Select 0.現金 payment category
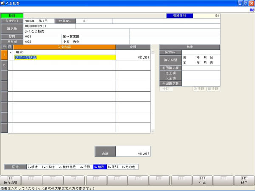This screenshot has height=191, width=255. click(33, 167)
